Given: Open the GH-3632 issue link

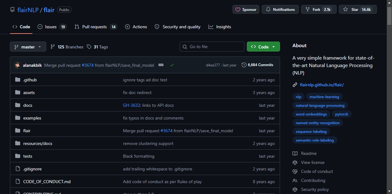Looking at the screenshot, I should click(131, 105).
